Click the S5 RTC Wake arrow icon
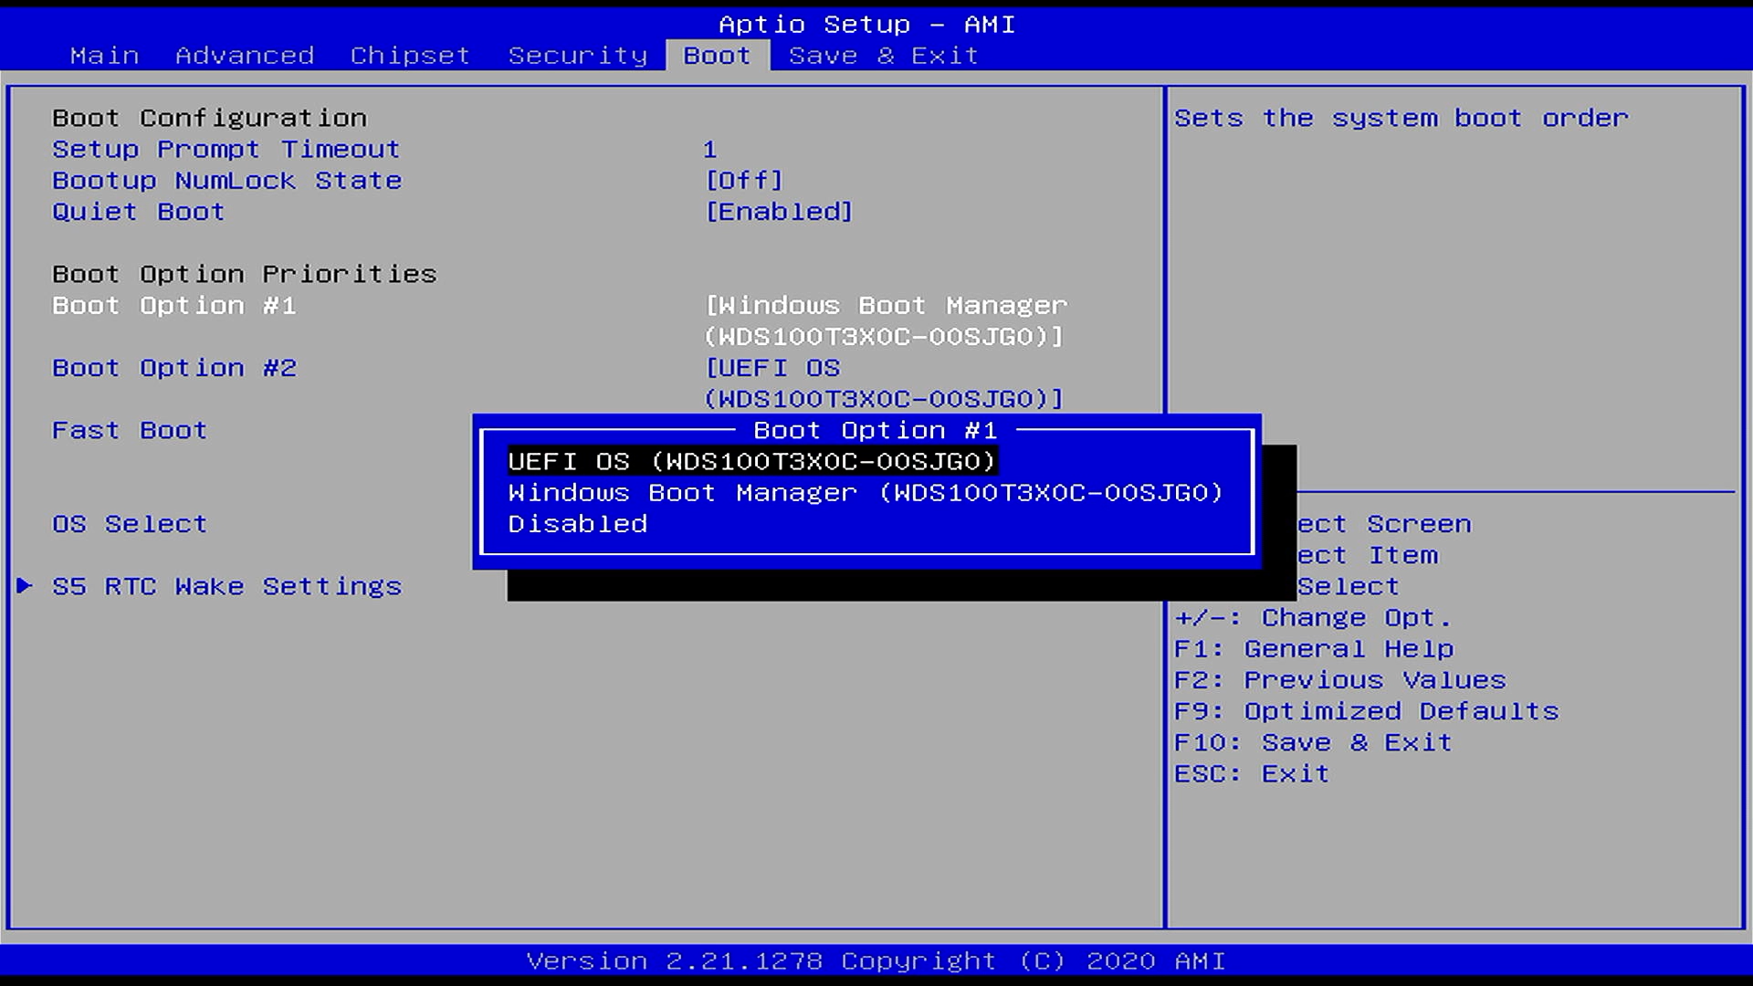Viewport: 1753px width, 986px height. pos(25,586)
